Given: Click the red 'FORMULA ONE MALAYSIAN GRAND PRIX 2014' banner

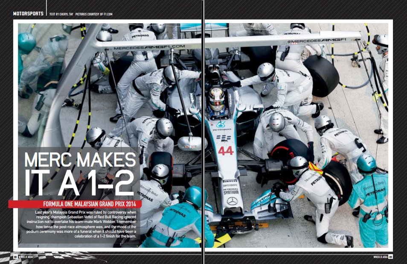Looking at the screenshot, I should coord(75,204).
